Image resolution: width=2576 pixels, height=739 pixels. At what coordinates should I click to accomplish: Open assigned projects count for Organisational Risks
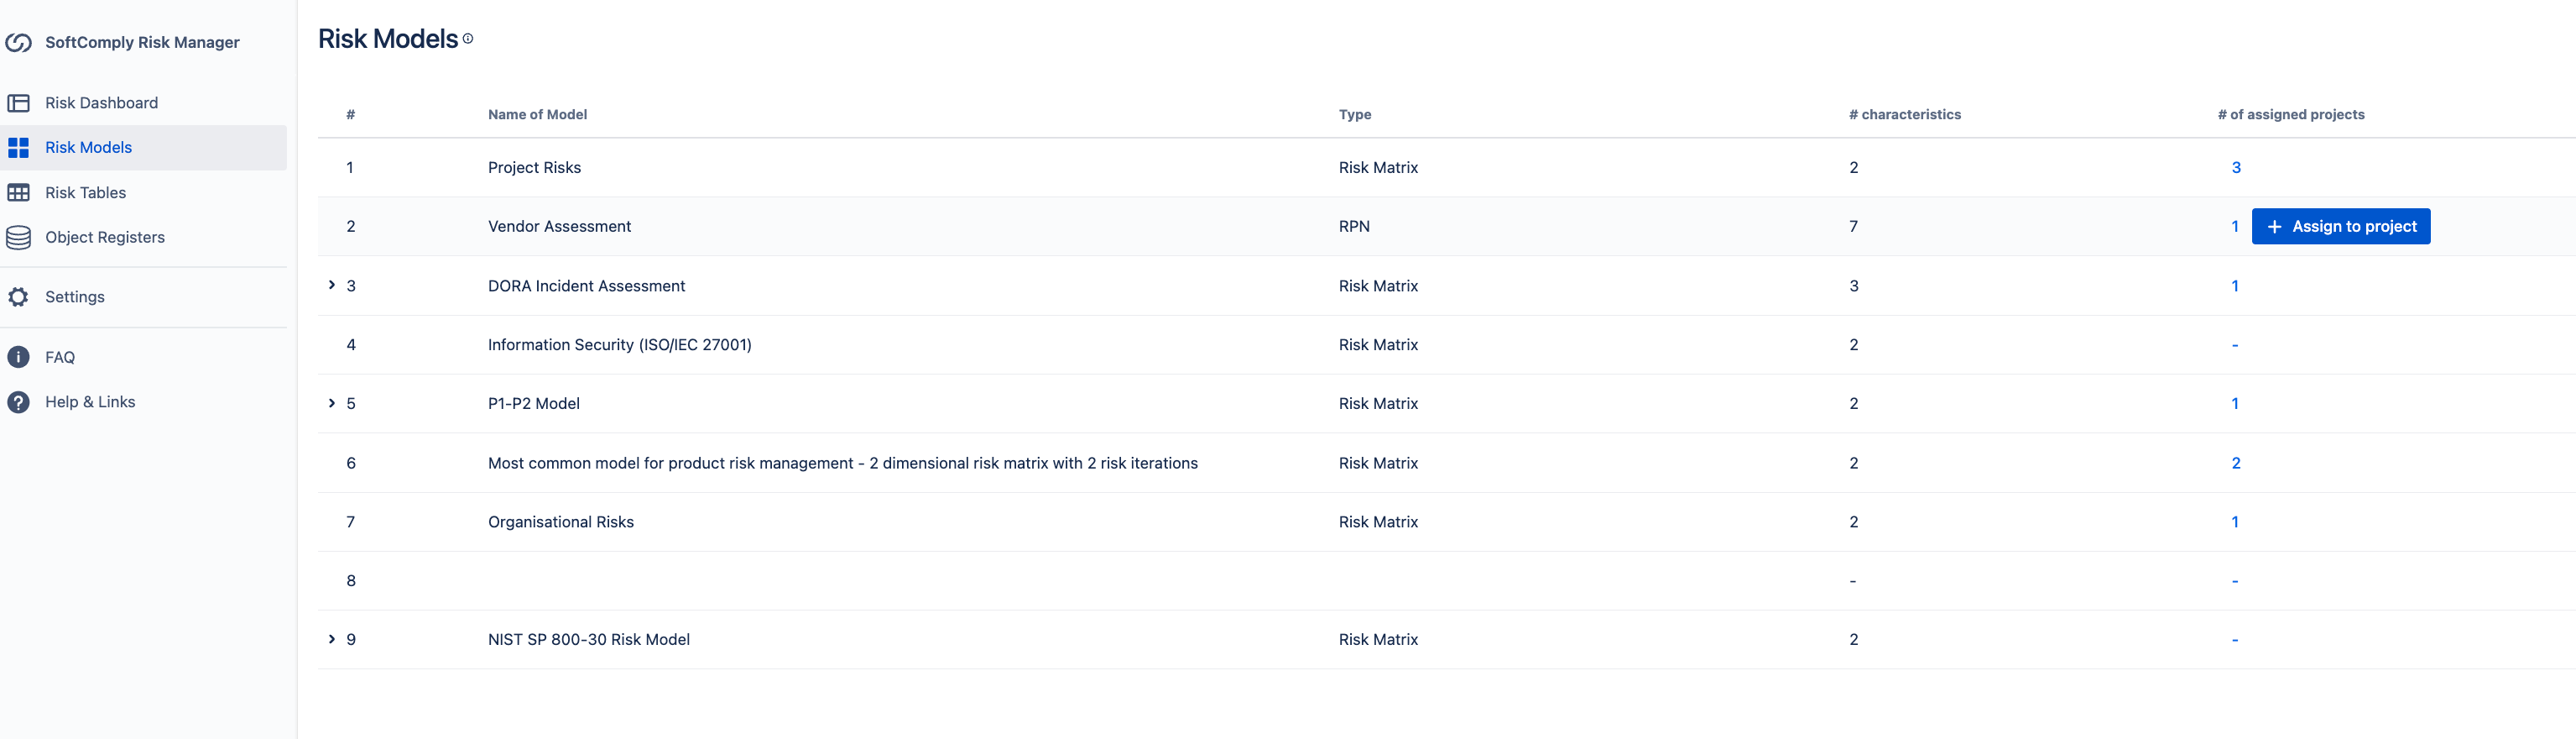tap(2235, 521)
